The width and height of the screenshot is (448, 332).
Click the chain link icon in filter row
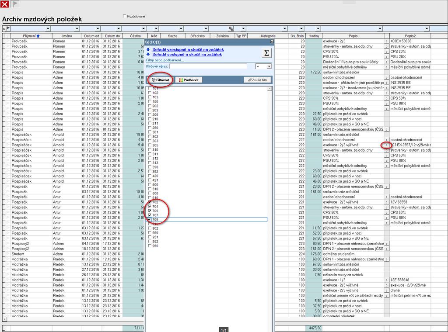(x=231, y=28)
